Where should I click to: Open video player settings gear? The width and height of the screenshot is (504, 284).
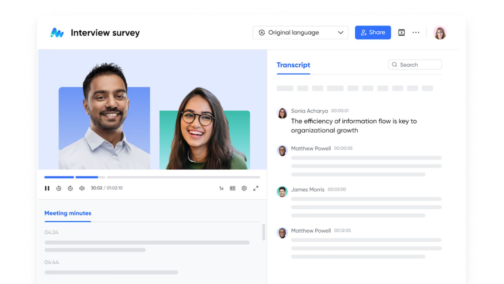244,188
